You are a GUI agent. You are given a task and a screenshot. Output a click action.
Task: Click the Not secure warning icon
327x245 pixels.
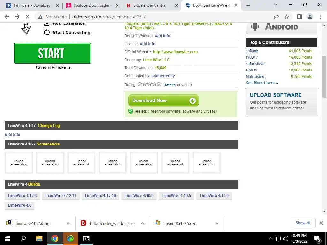click(x=40, y=17)
